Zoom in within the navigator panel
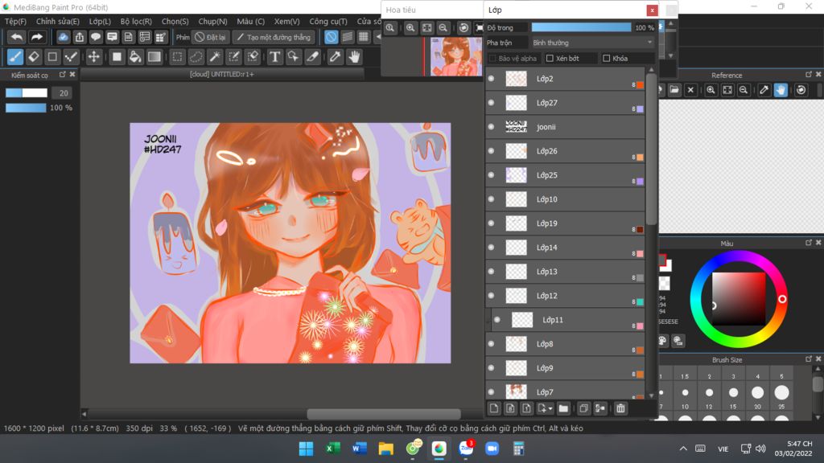Viewport: 824px width, 463px height. pos(410,28)
